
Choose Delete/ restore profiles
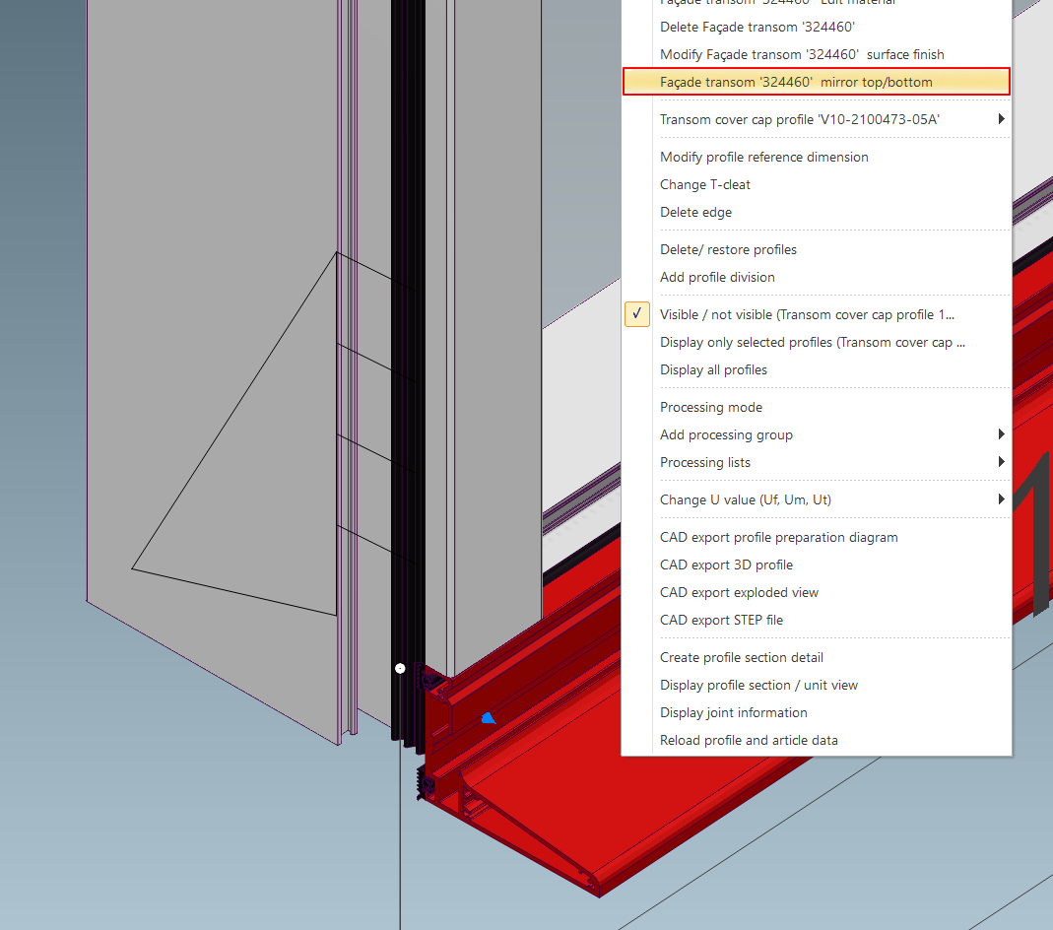click(x=728, y=249)
